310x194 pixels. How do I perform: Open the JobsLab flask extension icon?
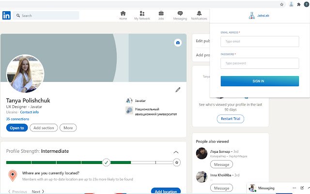[291, 4]
